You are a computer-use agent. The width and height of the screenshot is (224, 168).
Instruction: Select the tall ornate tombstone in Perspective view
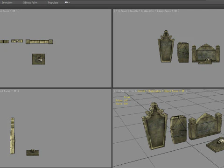pyautogui.click(x=155, y=127)
